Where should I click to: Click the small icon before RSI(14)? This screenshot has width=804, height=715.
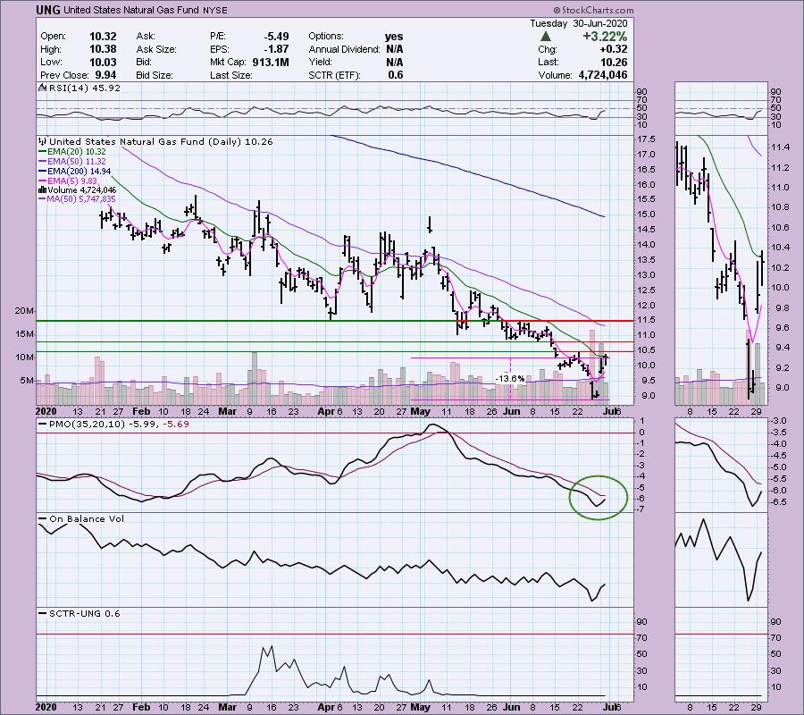43,88
